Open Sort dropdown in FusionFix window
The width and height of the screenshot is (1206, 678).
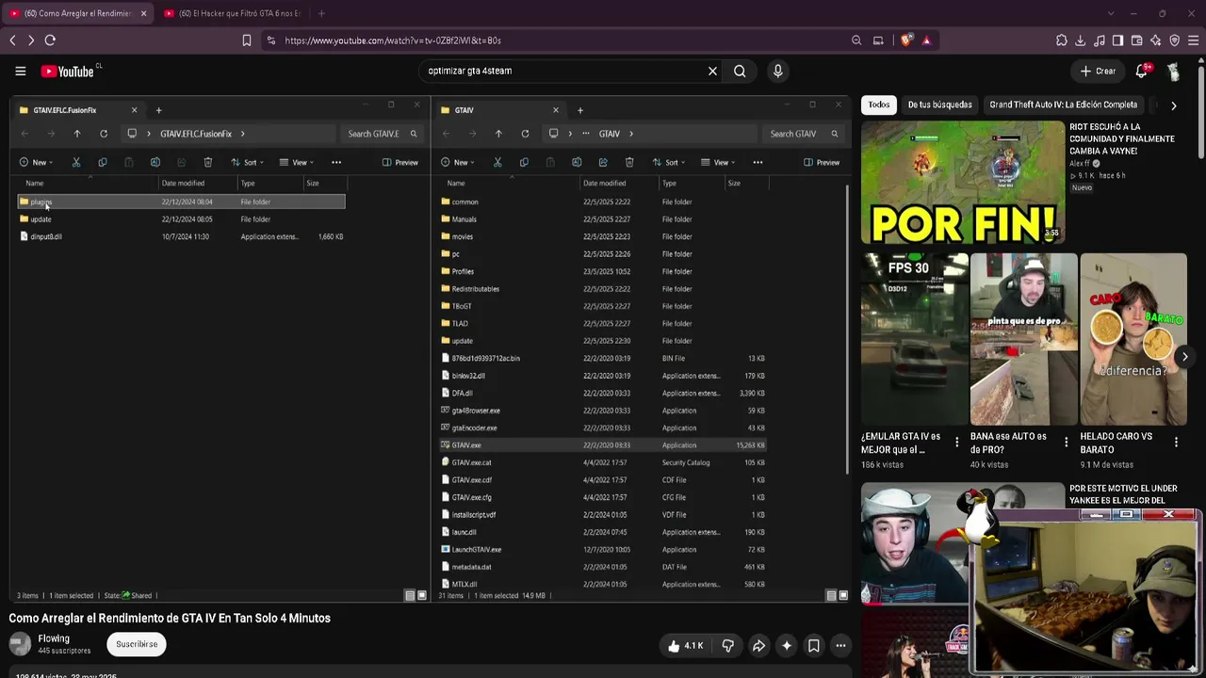click(248, 162)
